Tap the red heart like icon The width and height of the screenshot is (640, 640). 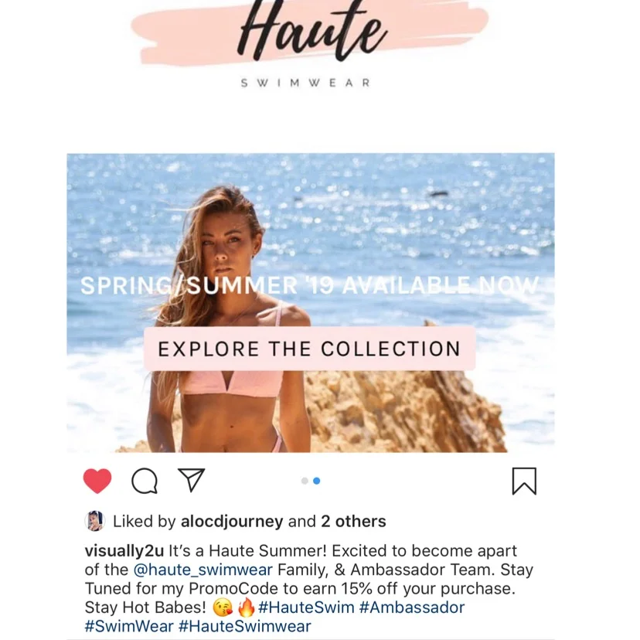point(97,481)
